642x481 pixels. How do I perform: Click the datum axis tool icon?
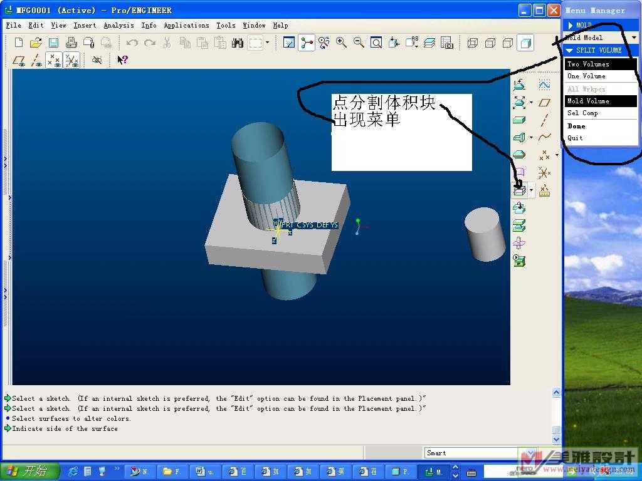pyautogui.click(x=544, y=120)
